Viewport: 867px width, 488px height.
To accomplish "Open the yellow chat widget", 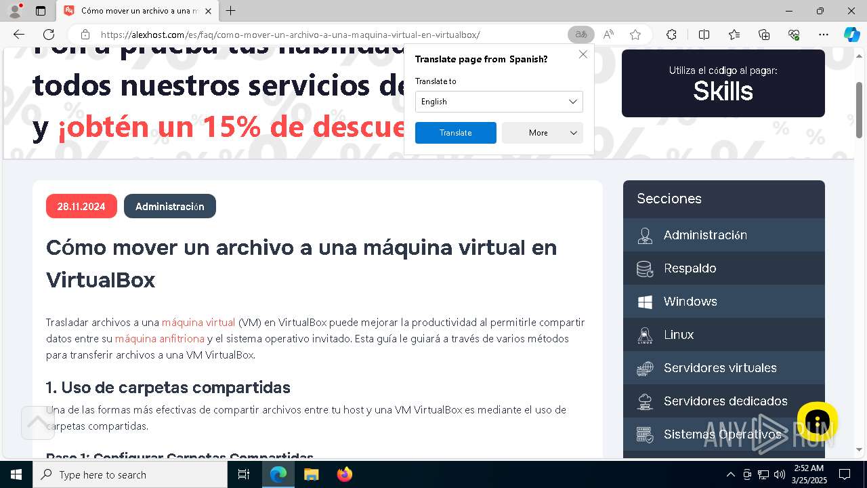I will click(x=818, y=422).
